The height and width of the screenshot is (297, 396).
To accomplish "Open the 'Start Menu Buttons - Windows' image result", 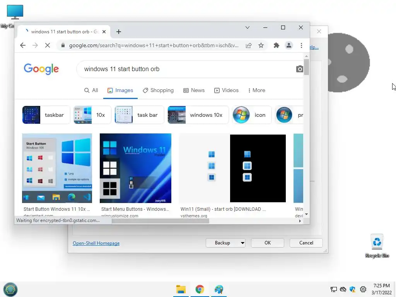I will coord(135,168).
